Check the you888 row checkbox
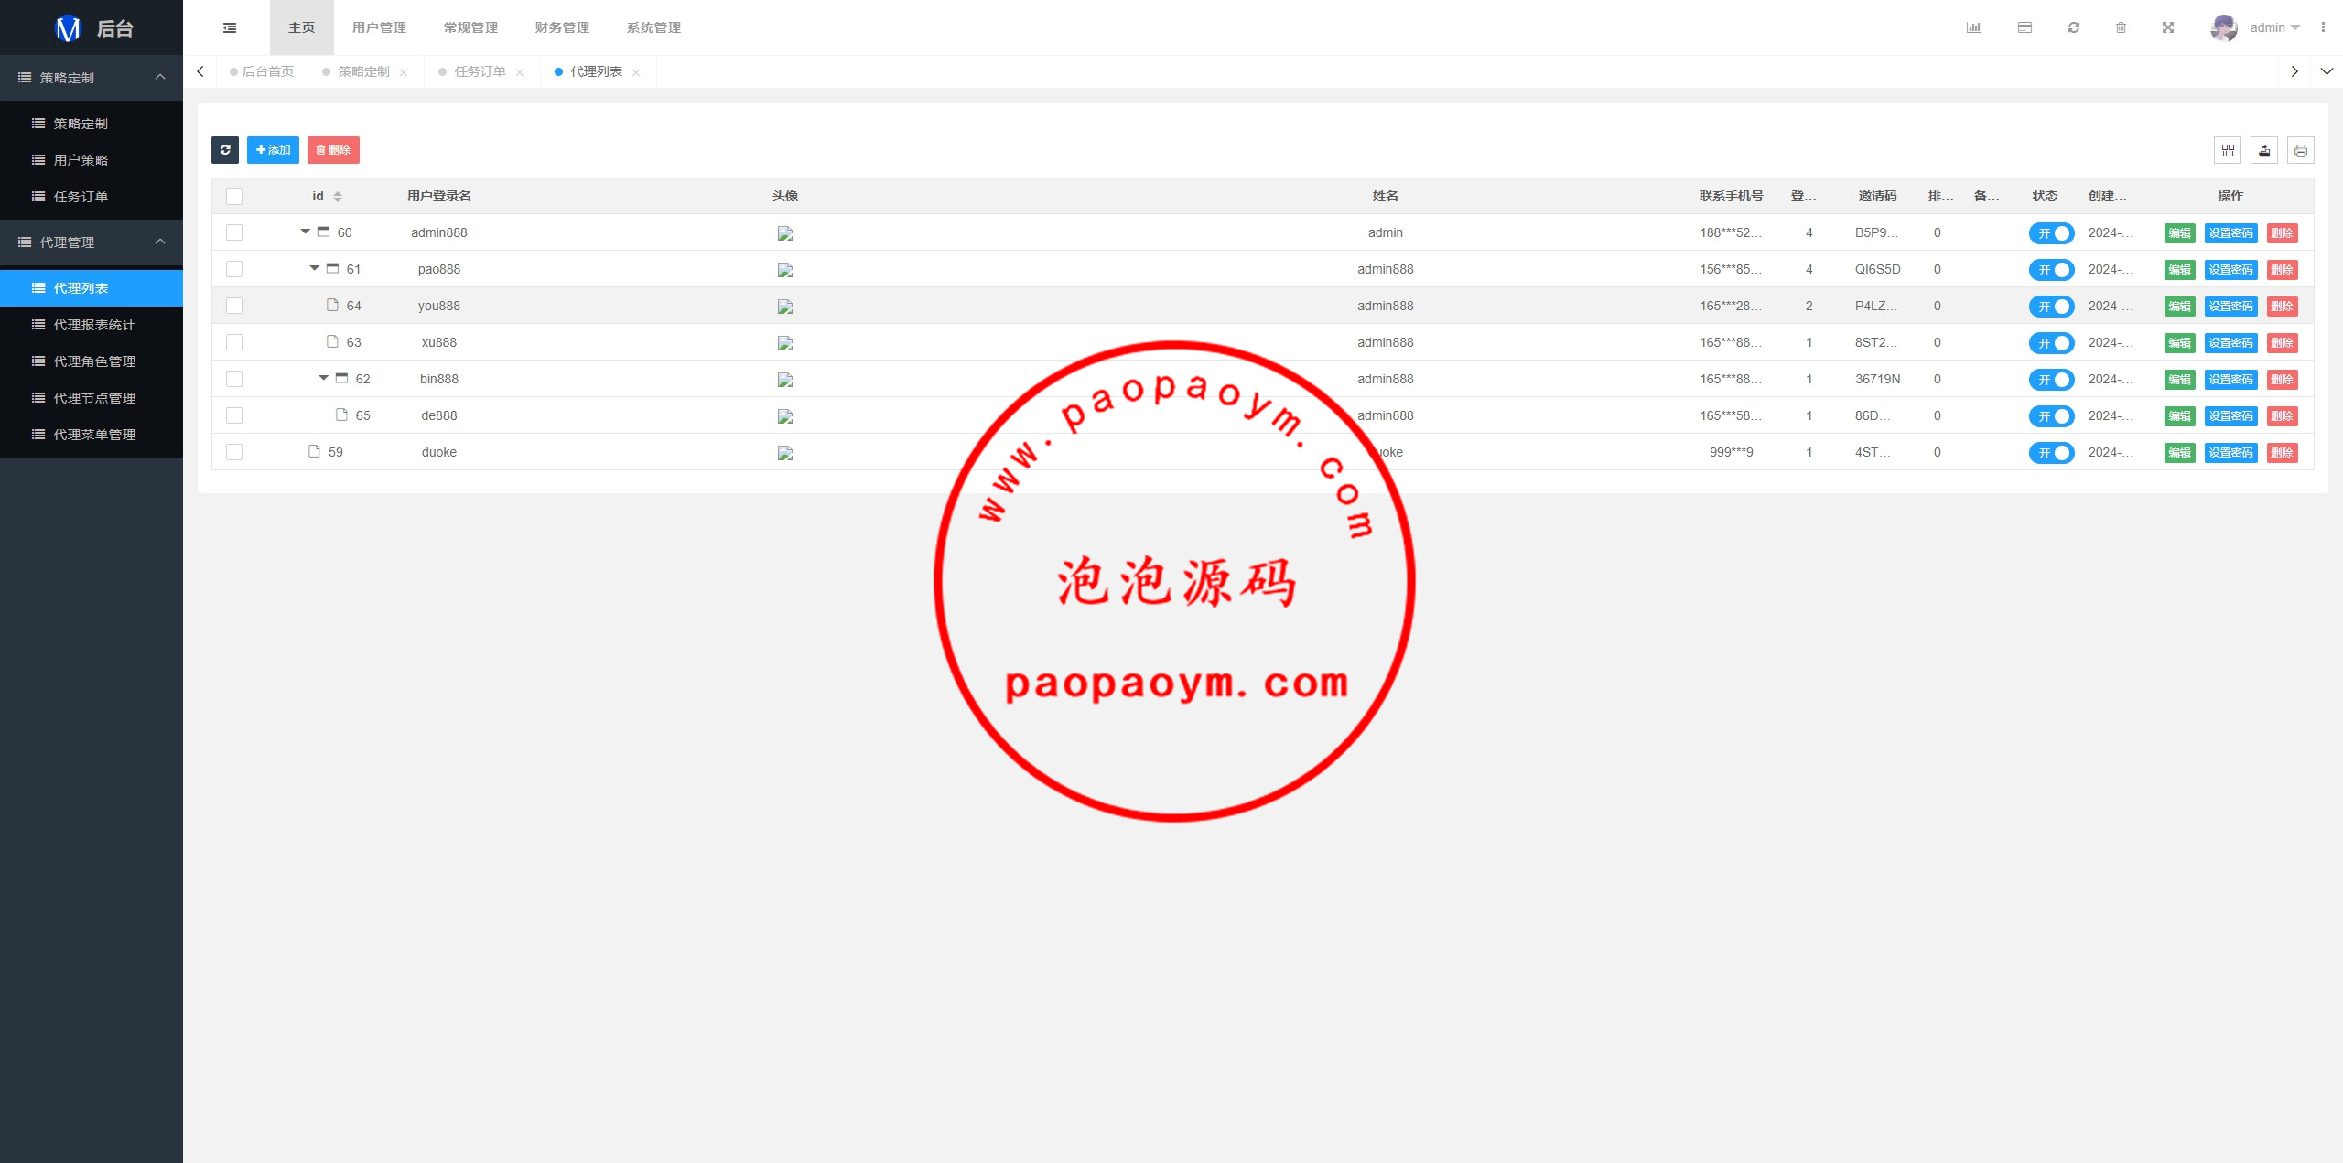The image size is (2343, 1163). [x=234, y=306]
